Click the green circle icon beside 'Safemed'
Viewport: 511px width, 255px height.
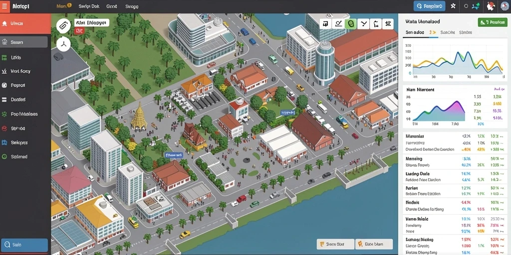pos(4,156)
